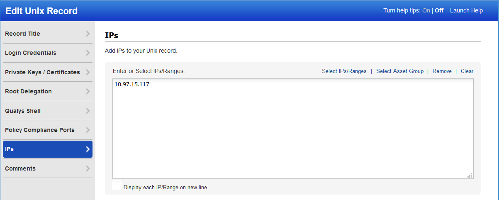
Task: Click the chevron on the IPs tab
Action: click(x=88, y=149)
